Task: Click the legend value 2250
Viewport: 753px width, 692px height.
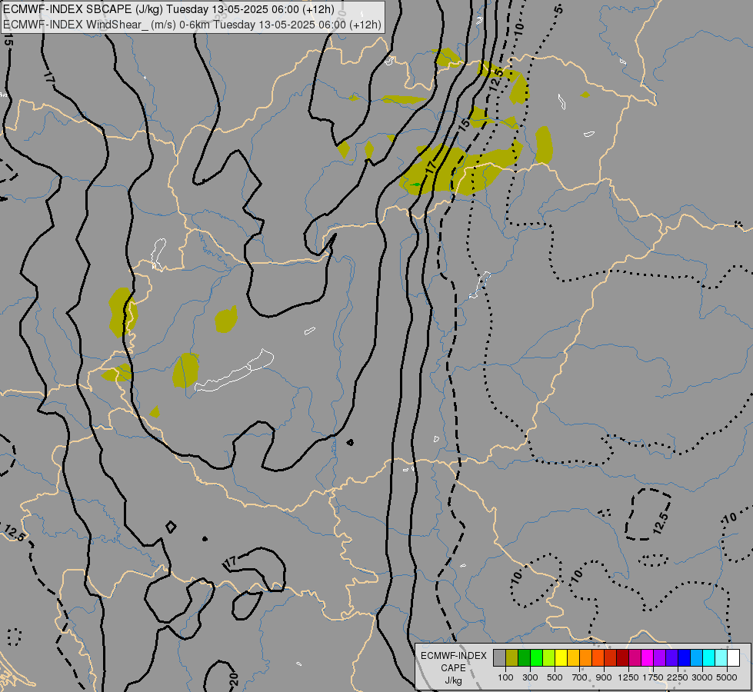Action: coord(678,677)
